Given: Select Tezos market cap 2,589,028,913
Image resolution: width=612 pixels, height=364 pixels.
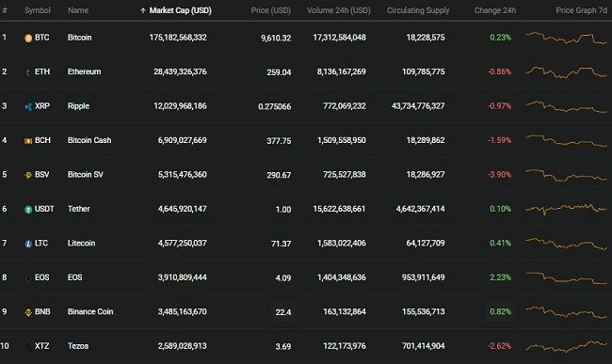Looking at the screenshot, I should tap(183, 346).
